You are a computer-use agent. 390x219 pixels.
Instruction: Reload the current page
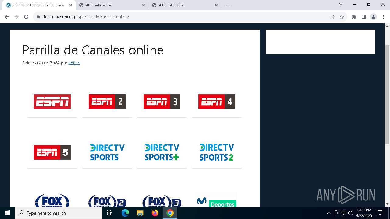[x=26, y=17]
